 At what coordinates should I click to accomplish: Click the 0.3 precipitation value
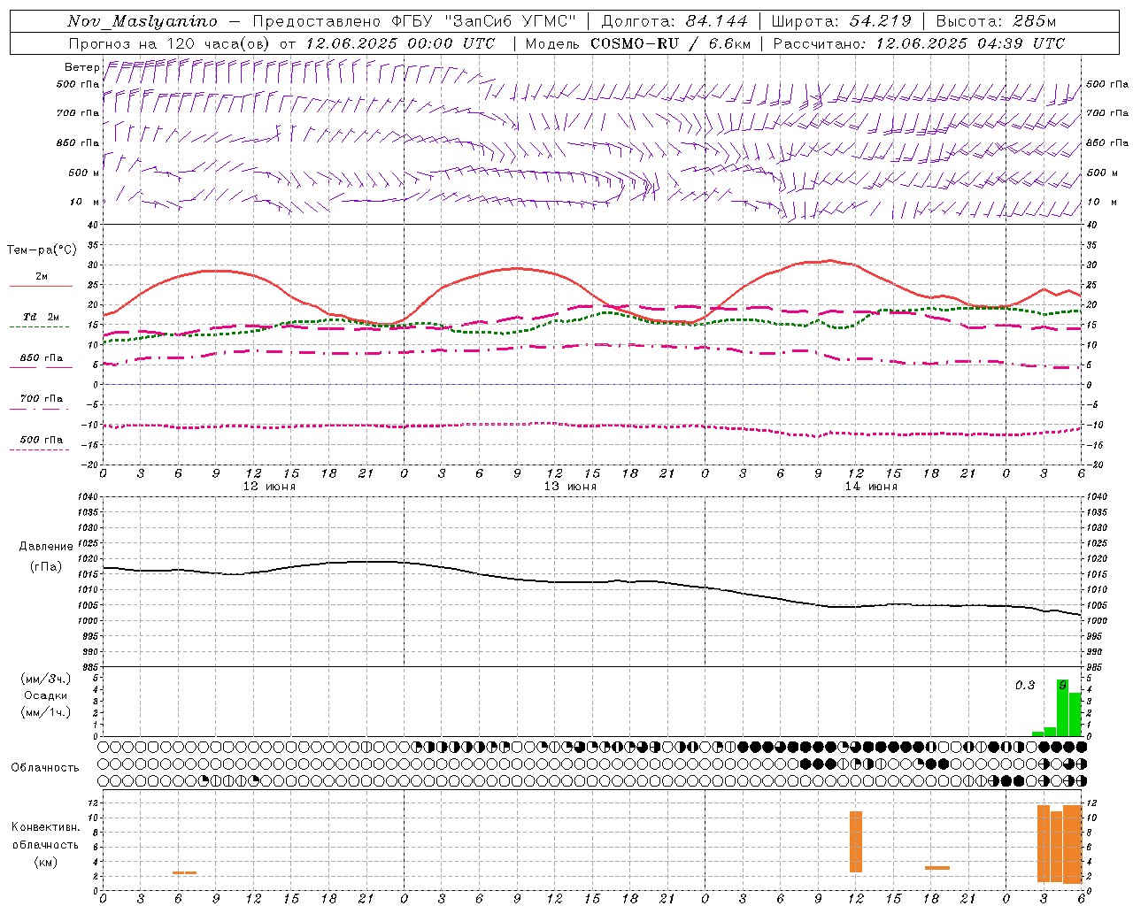(x=1025, y=686)
